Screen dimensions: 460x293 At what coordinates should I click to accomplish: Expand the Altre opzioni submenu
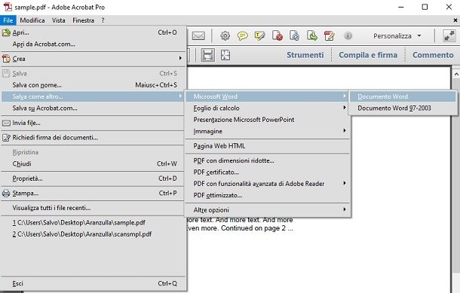click(345, 209)
